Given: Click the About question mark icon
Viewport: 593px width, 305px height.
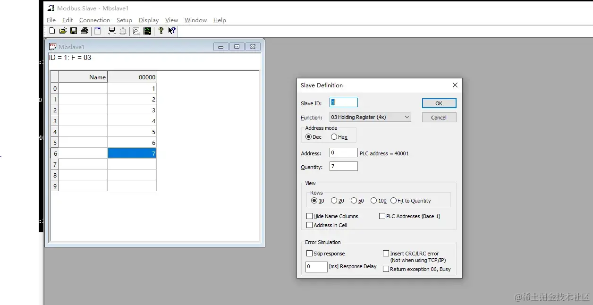Looking at the screenshot, I should point(161,31).
